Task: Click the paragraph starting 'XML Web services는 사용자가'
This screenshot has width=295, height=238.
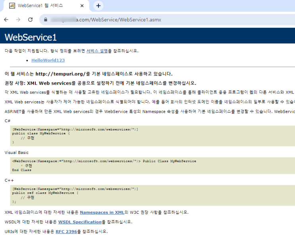Action: pyautogui.click(x=150, y=102)
